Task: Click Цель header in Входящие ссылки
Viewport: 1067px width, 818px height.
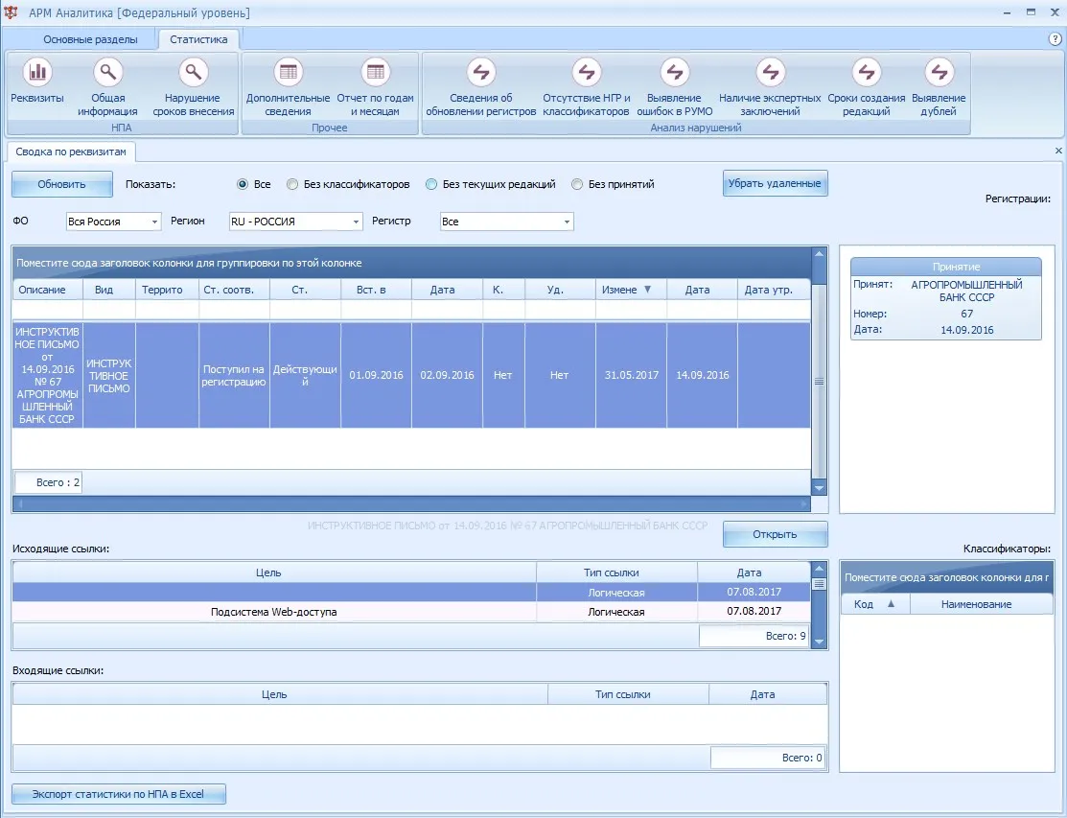Action: [x=280, y=694]
